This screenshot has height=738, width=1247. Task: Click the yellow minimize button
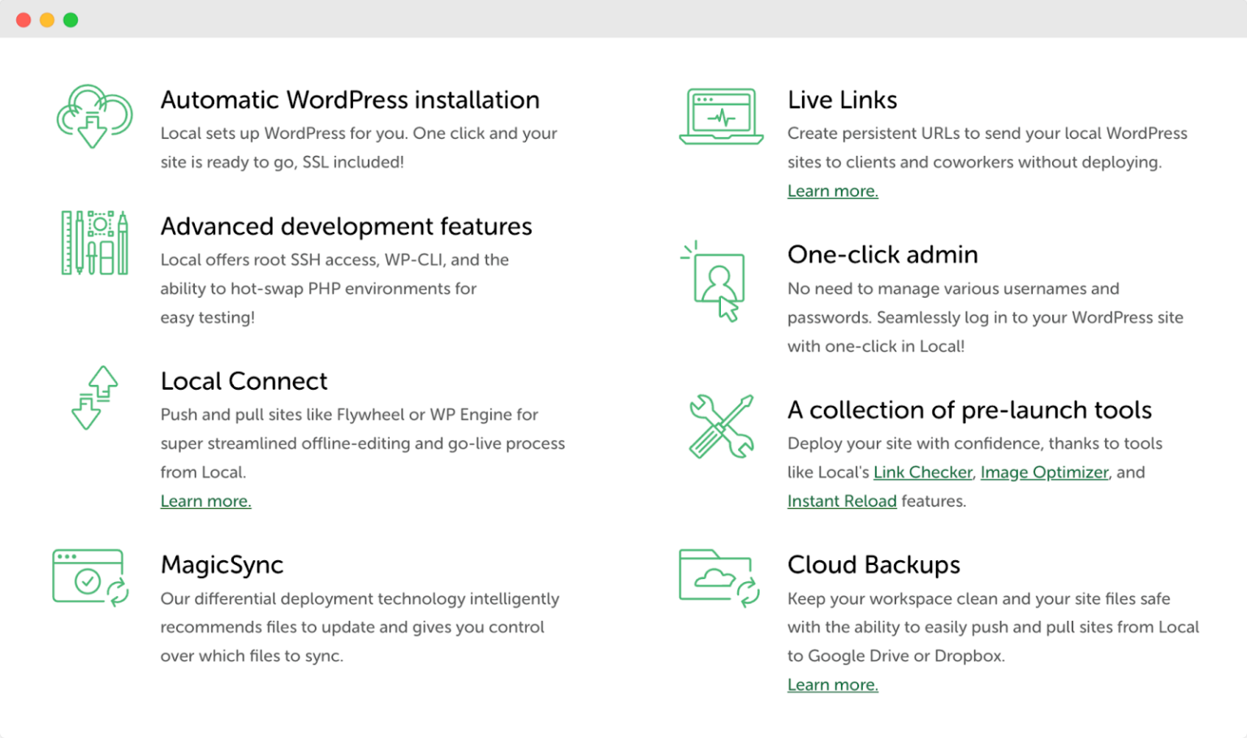46,19
